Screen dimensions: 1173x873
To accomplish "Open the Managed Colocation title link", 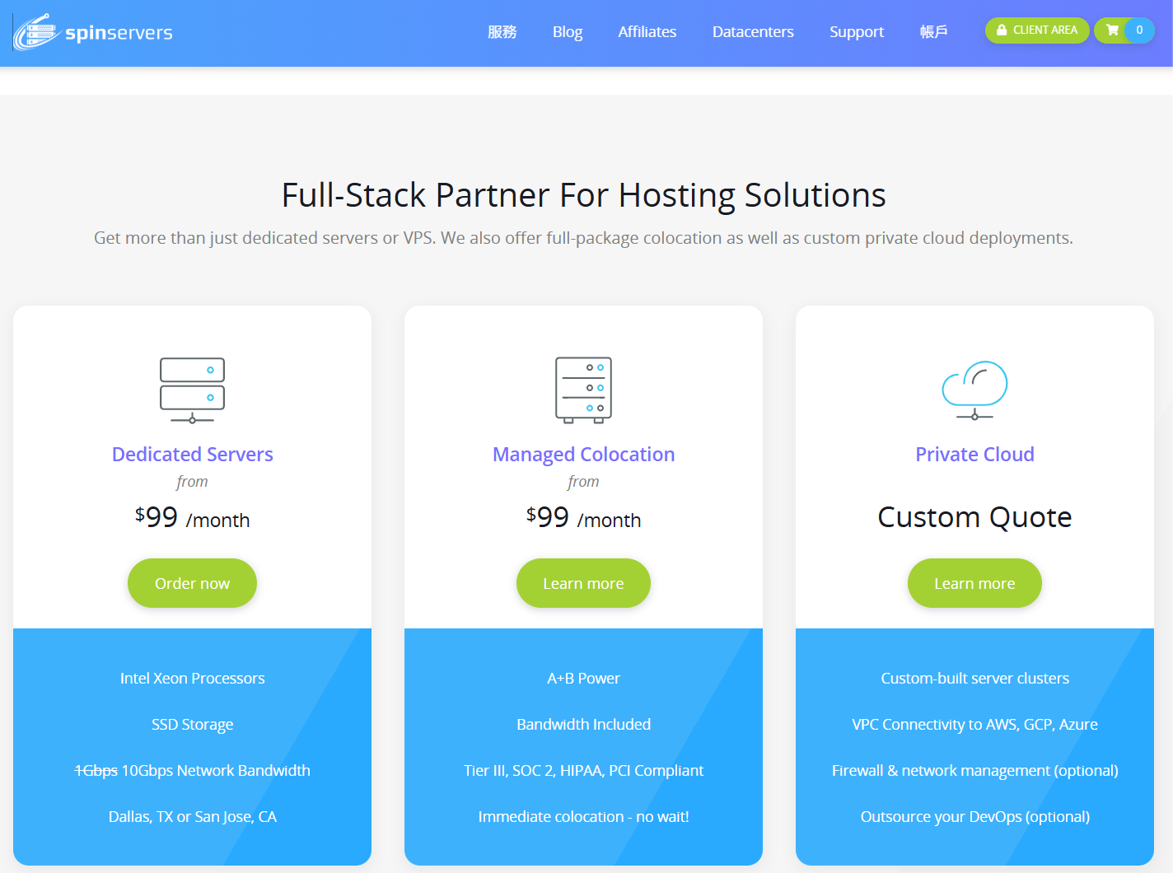I will point(583,455).
